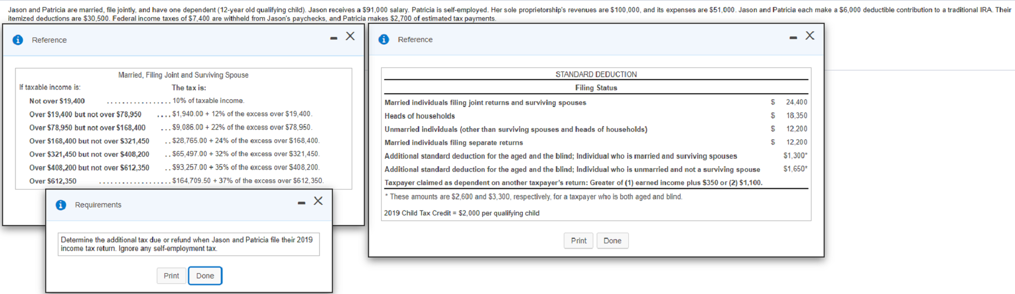Click Print in the Requirements window

tap(171, 276)
